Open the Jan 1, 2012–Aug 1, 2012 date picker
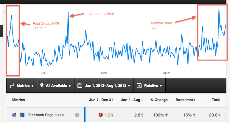230x123 pixels. pyautogui.click(x=108, y=86)
